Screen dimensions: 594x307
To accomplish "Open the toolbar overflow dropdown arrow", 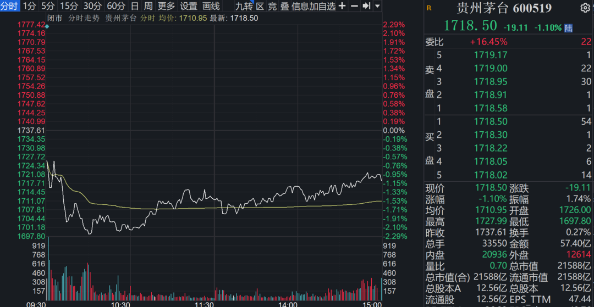I will coord(377,6).
